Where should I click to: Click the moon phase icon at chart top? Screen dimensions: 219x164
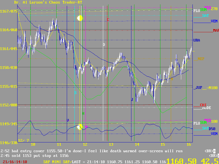(80, 18)
